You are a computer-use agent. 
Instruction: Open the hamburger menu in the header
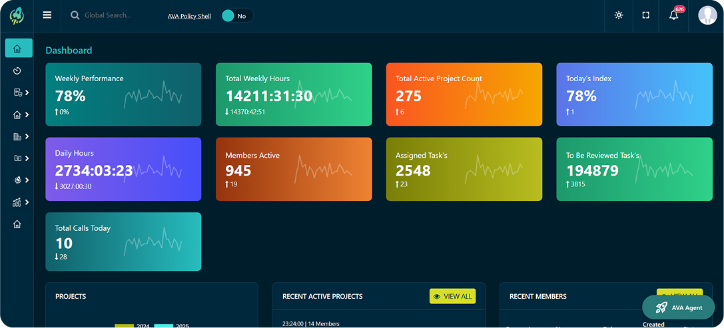point(47,15)
